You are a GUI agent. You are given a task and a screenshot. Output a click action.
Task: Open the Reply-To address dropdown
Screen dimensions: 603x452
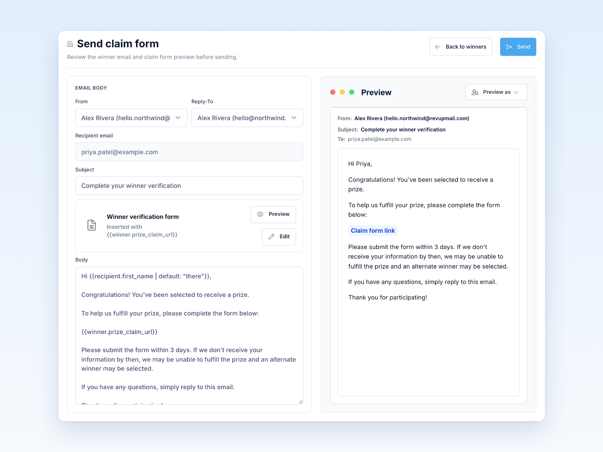pos(247,118)
